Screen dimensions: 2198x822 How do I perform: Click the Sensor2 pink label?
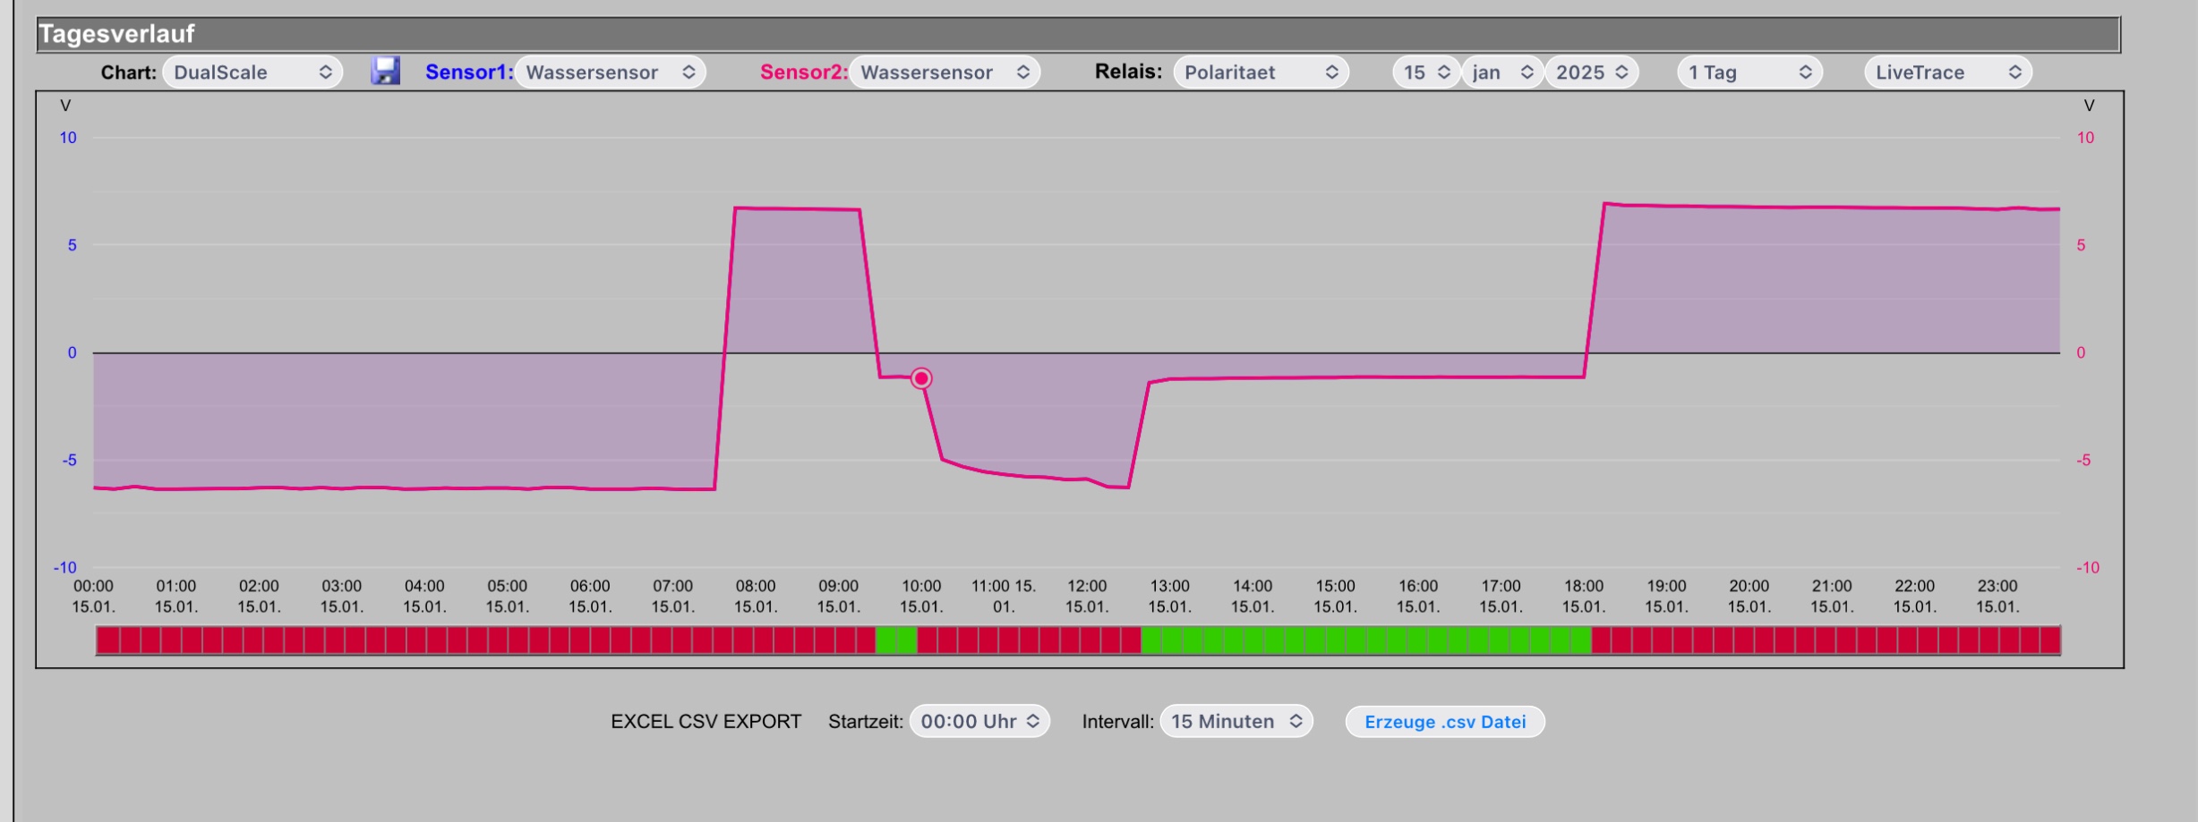(x=803, y=72)
